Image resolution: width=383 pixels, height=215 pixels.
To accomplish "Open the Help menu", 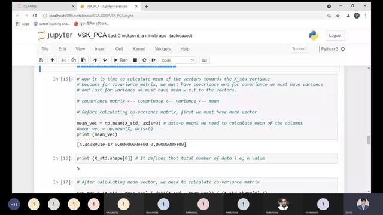I will (185, 49).
